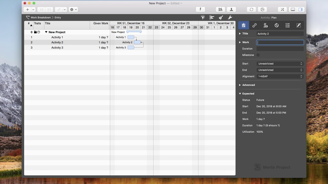Expand the Work section disclosure triangle
Image resolution: width=328 pixels, height=184 pixels.
[240, 42]
